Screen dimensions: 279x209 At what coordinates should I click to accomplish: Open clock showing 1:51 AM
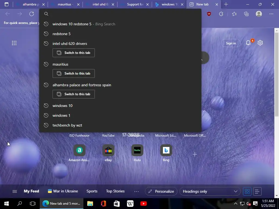pyautogui.click(x=268, y=204)
